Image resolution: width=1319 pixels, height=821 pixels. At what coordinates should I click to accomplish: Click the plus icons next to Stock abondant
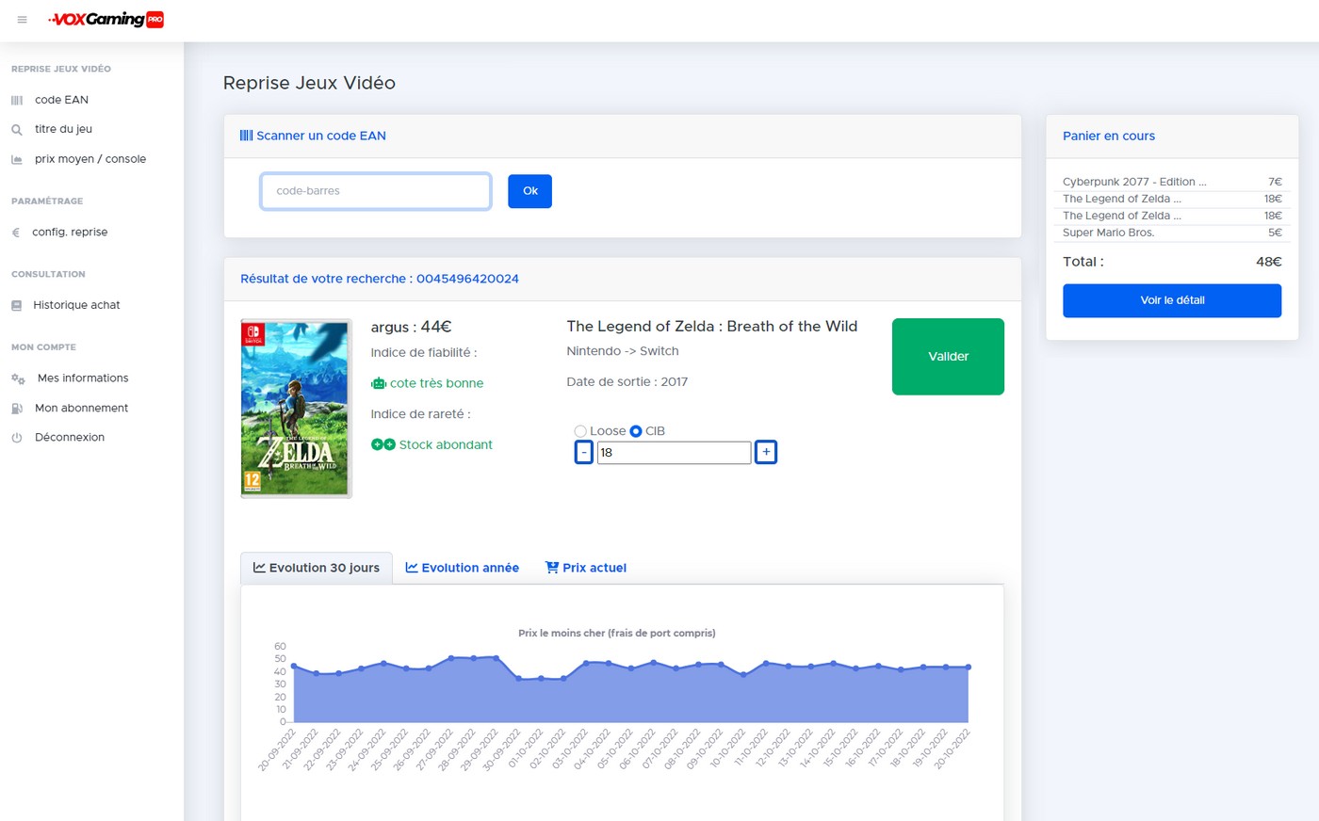[383, 444]
